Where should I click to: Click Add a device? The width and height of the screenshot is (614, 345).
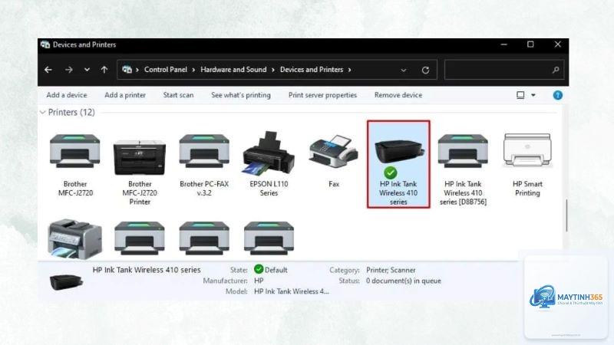click(x=67, y=95)
